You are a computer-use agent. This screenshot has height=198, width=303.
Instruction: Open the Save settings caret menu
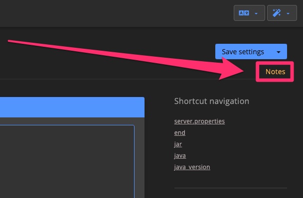[x=279, y=52]
